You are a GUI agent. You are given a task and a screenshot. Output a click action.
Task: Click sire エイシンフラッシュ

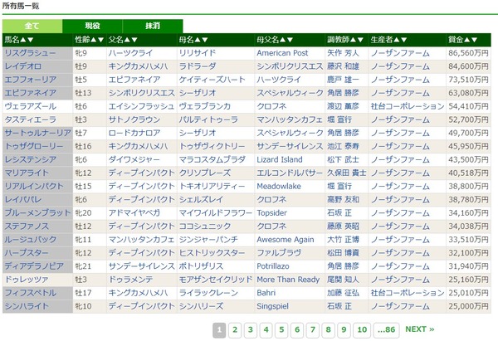click(141, 106)
